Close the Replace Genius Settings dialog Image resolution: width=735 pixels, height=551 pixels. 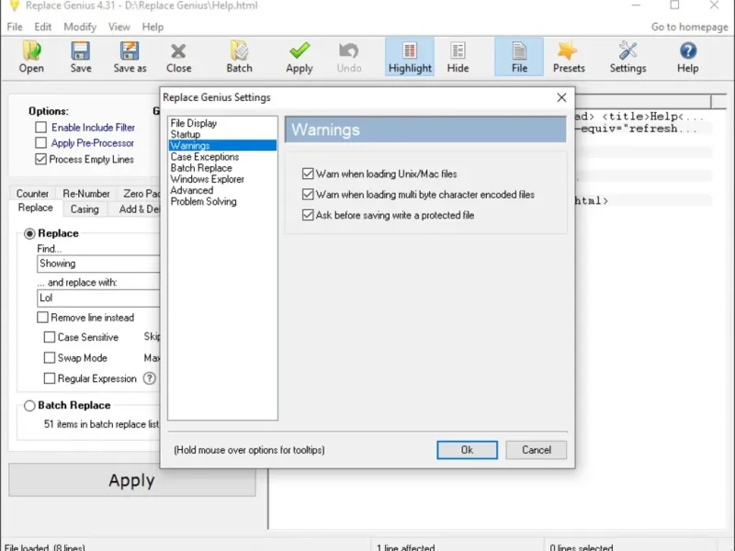pos(561,97)
